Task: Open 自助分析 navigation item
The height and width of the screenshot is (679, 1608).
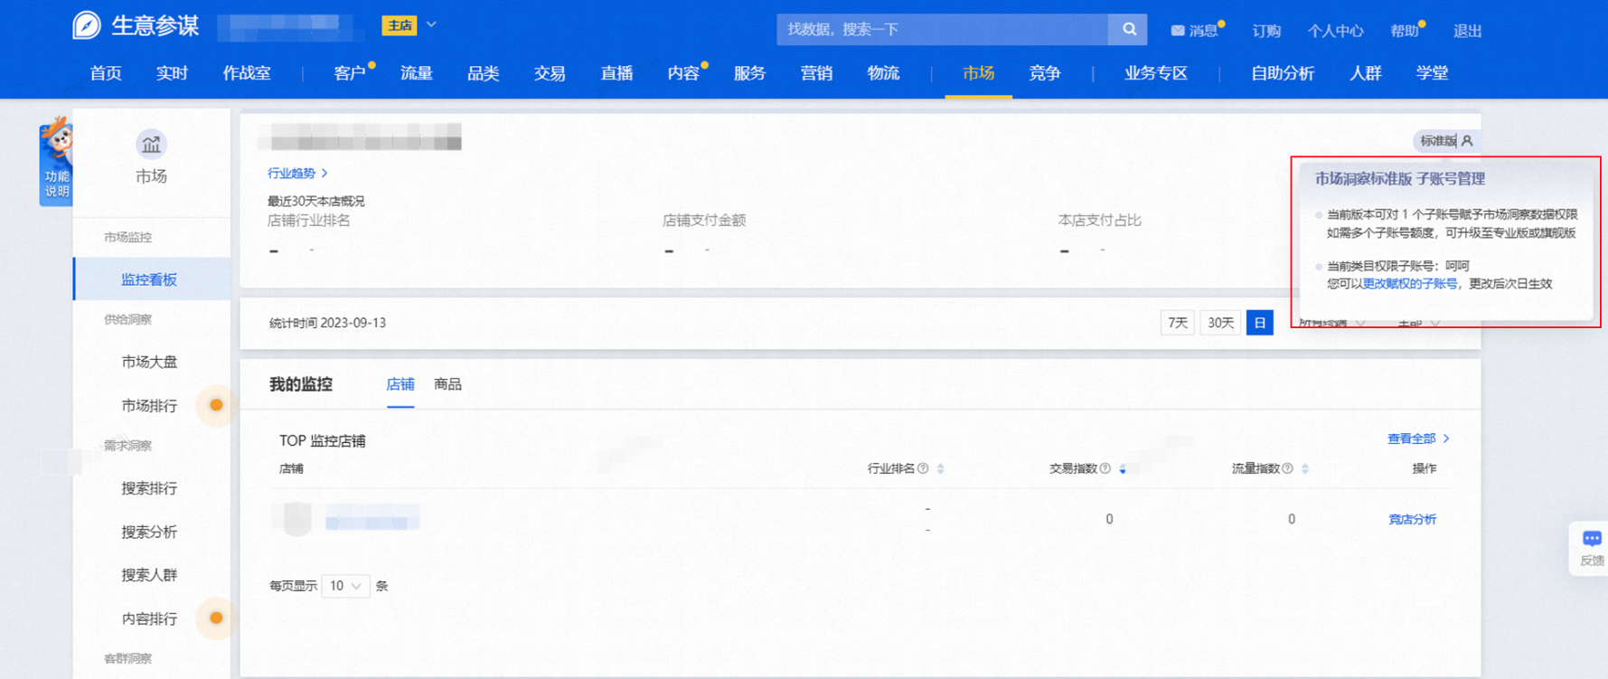Action: point(1283,73)
